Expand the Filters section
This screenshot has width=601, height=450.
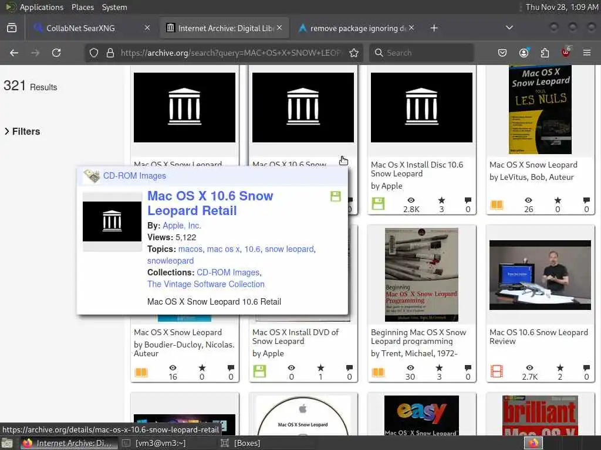pyautogui.click(x=22, y=131)
